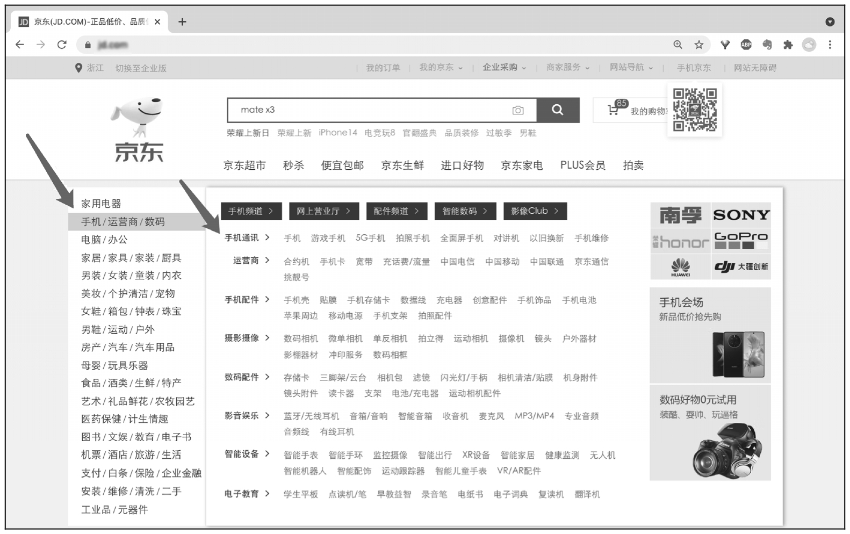Open 拍卖 navigation item
The width and height of the screenshot is (850, 534).
(x=633, y=165)
